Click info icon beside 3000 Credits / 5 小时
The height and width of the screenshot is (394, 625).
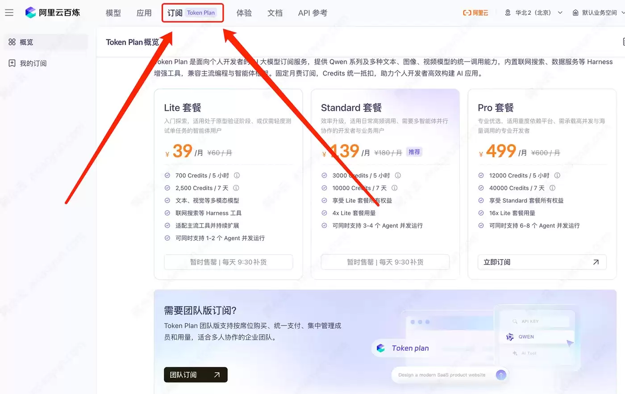[398, 175]
